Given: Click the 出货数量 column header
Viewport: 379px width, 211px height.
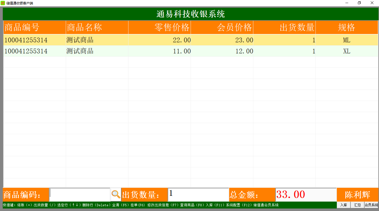Looking at the screenshot, I should pos(284,27).
